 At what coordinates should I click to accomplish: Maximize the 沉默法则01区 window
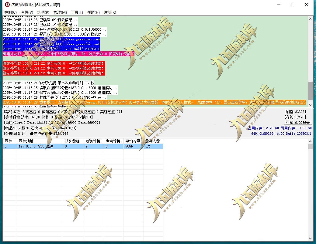(x=293, y=5)
